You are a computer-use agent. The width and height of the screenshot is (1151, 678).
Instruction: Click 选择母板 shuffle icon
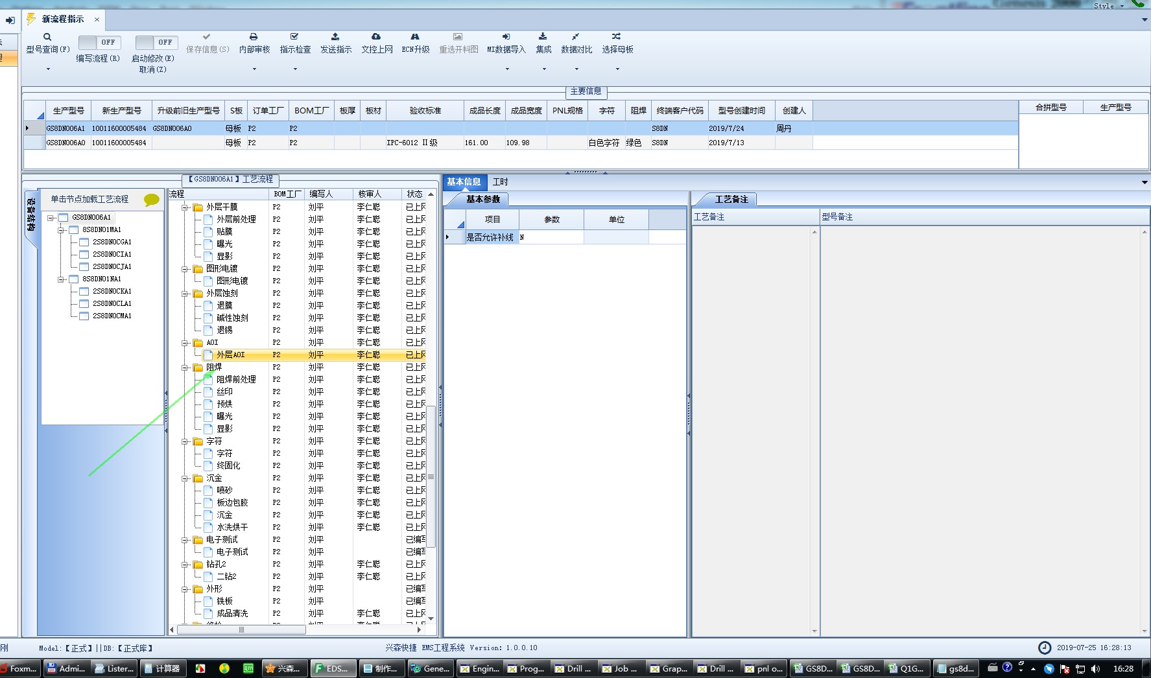[617, 37]
